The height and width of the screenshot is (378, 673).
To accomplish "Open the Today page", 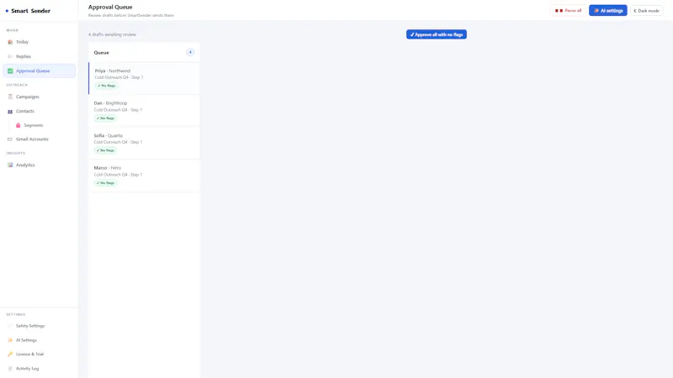I will pyautogui.click(x=39, y=42).
